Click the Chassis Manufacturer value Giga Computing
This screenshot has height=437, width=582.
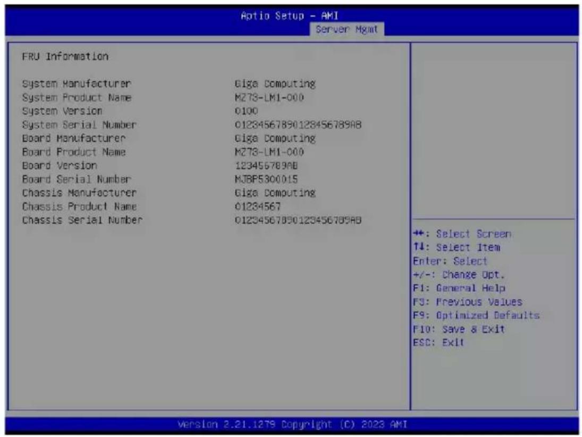(x=275, y=193)
